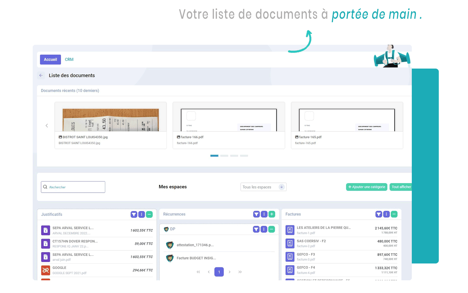
Task: Jump to second carousel page indicator
Action: pos(224,156)
